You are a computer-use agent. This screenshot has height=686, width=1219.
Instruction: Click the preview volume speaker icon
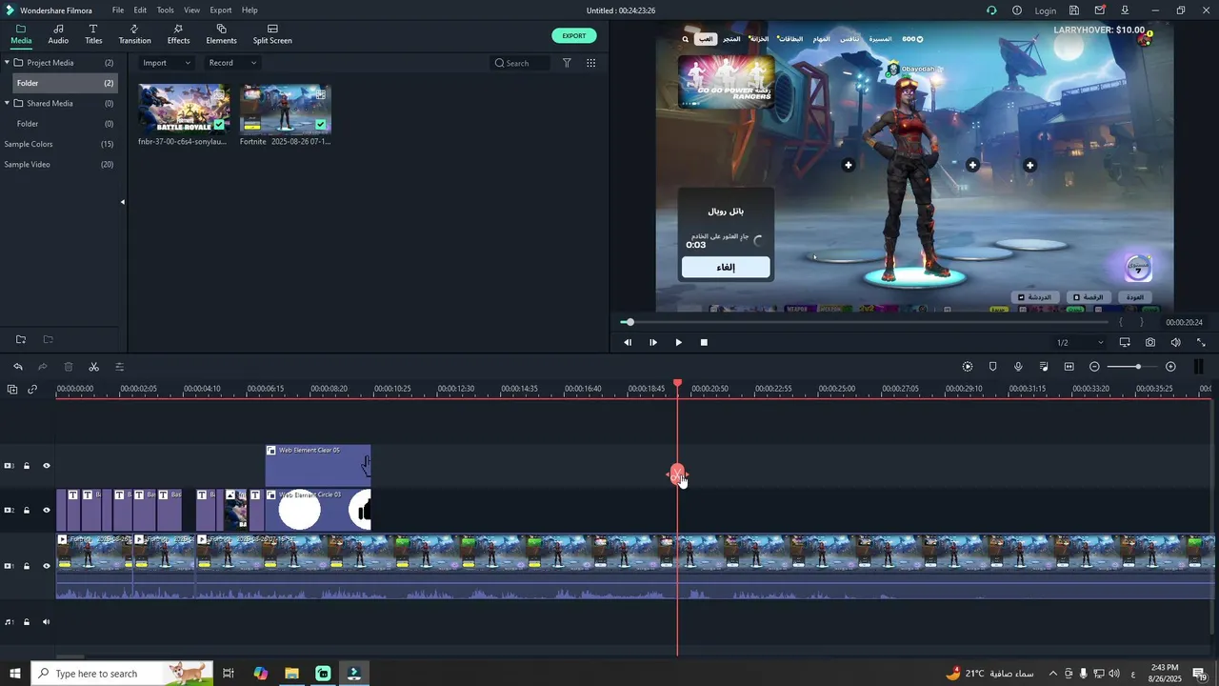(x=1175, y=342)
